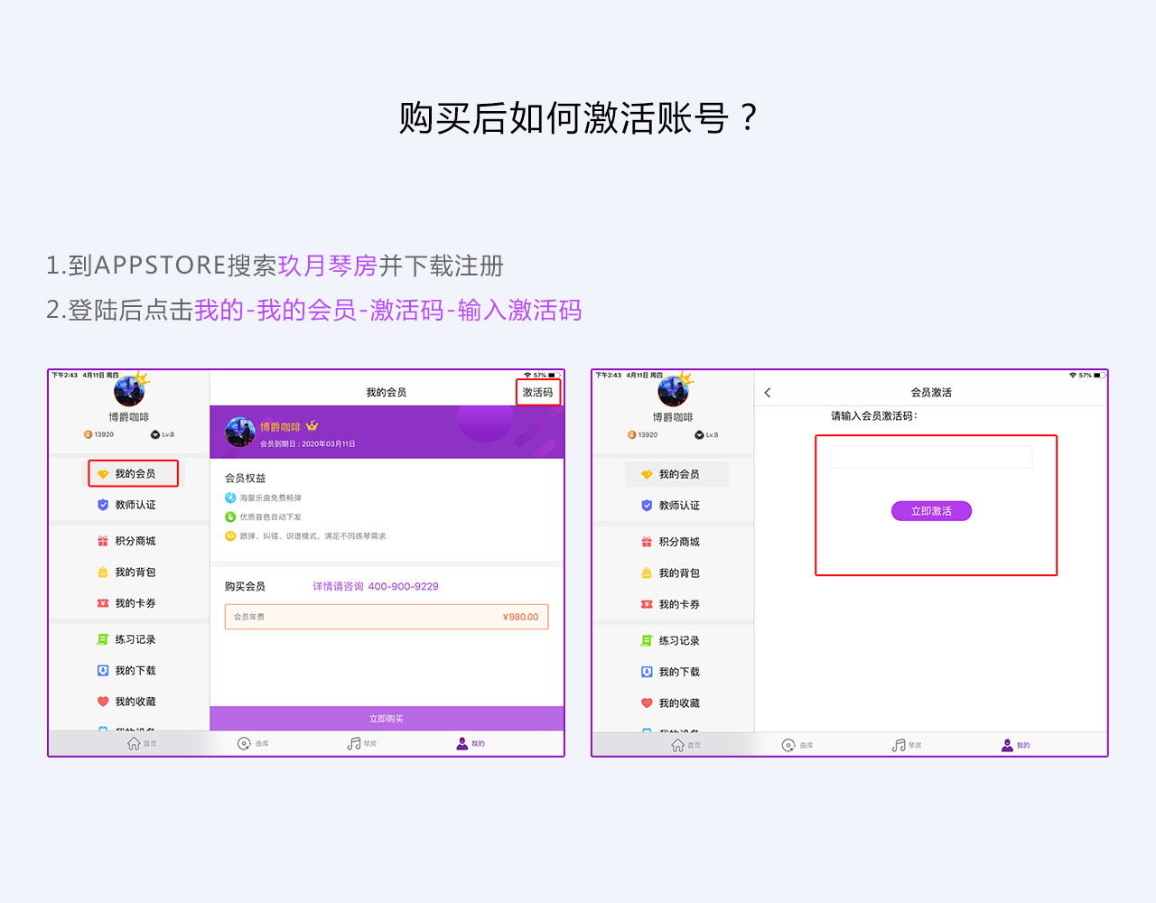
Task: Tap 博爵咖啡 username in 会员激活 screen sidebar
Action: (x=673, y=417)
